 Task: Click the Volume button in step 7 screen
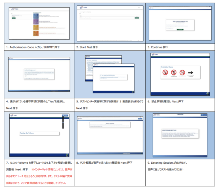point(65,115)
